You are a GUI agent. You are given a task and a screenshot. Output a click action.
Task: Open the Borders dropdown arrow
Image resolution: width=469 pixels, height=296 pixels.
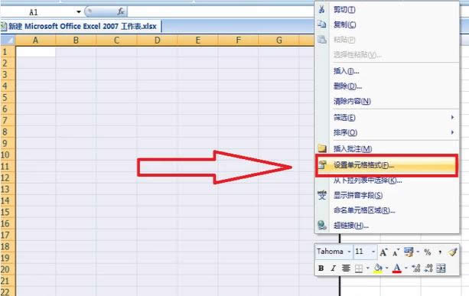[367, 268]
